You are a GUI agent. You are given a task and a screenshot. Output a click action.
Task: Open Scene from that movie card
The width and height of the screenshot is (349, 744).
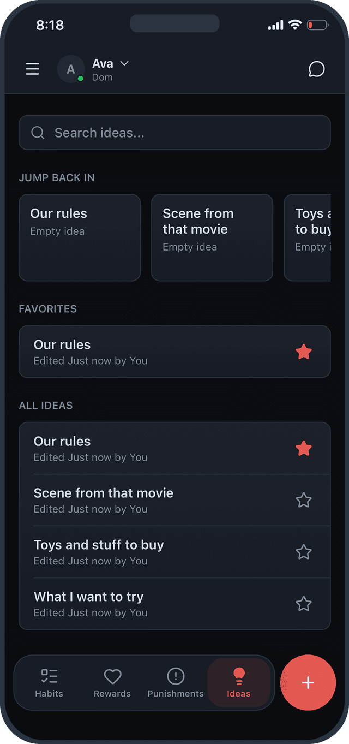[212, 237]
